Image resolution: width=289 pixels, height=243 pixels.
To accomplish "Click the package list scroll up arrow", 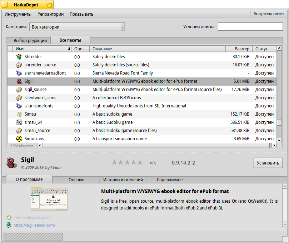I will pyautogui.click(x=279, y=48).
